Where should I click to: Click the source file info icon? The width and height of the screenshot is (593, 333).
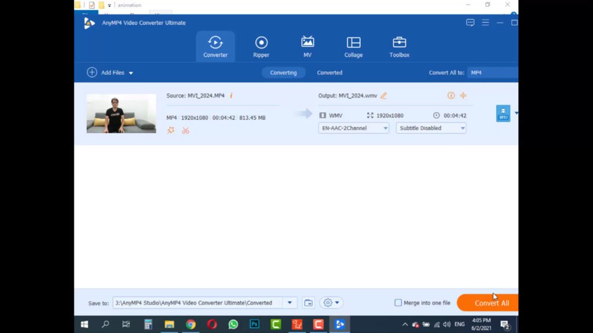(231, 95)
